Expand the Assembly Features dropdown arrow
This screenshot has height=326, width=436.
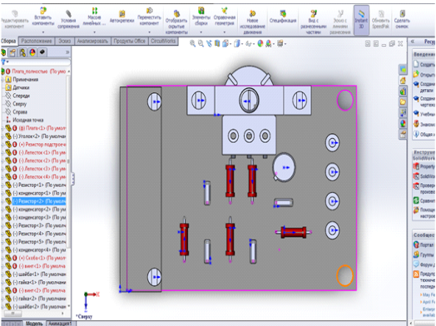point(201,32)
